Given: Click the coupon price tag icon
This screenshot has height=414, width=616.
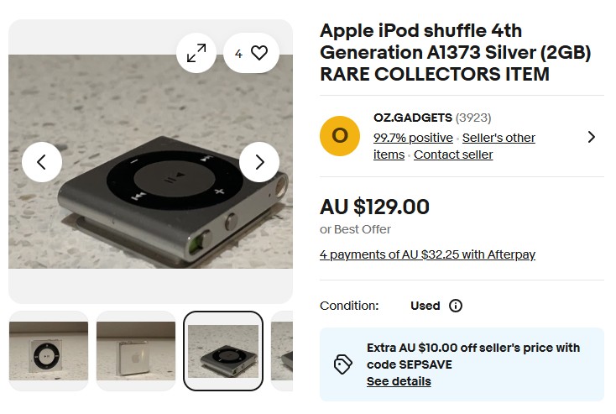Looking at the screenshot, I should click(342, 364).
